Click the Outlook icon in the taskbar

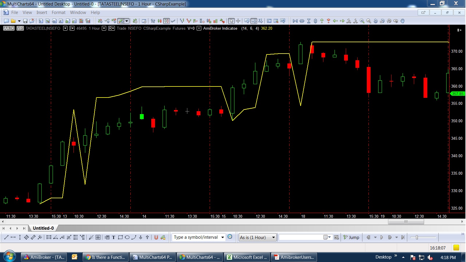75,257
